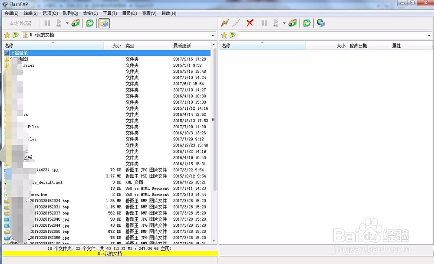Select the 13 KB HTML Document row
434x264 pixels.
pos(107,189)
